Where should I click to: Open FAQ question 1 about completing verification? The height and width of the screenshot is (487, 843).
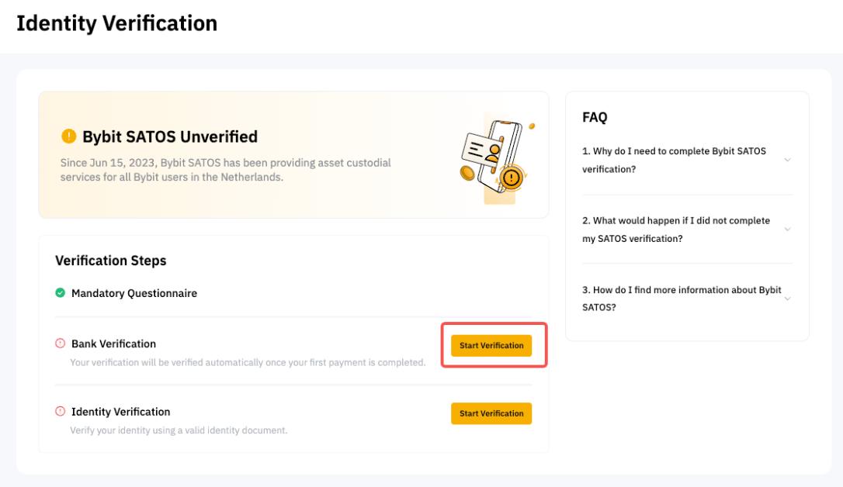point(675,160)
